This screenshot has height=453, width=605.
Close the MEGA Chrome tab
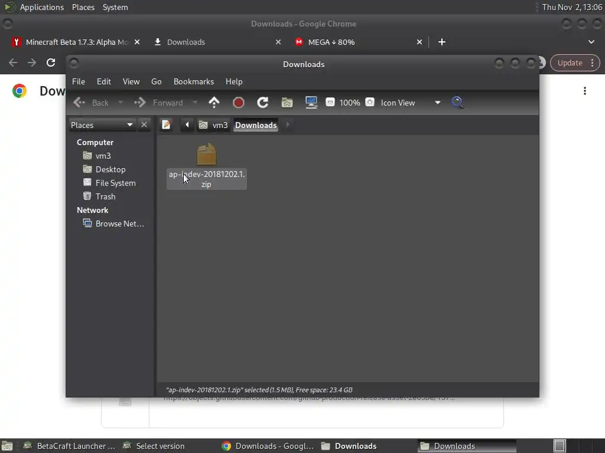pos(419,42)
